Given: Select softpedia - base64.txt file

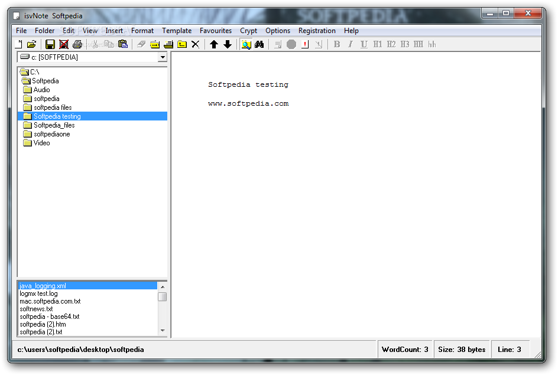Looking at the screenshot, I should 50,317.
